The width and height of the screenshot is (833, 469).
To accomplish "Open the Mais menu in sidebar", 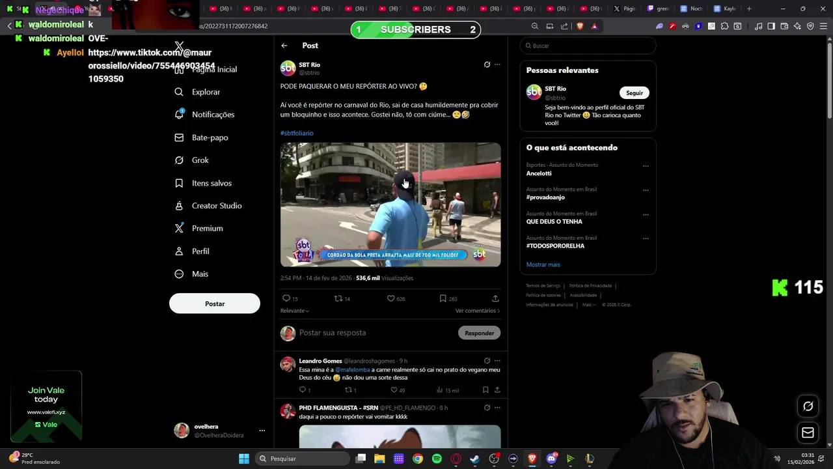I will point(191,274).
